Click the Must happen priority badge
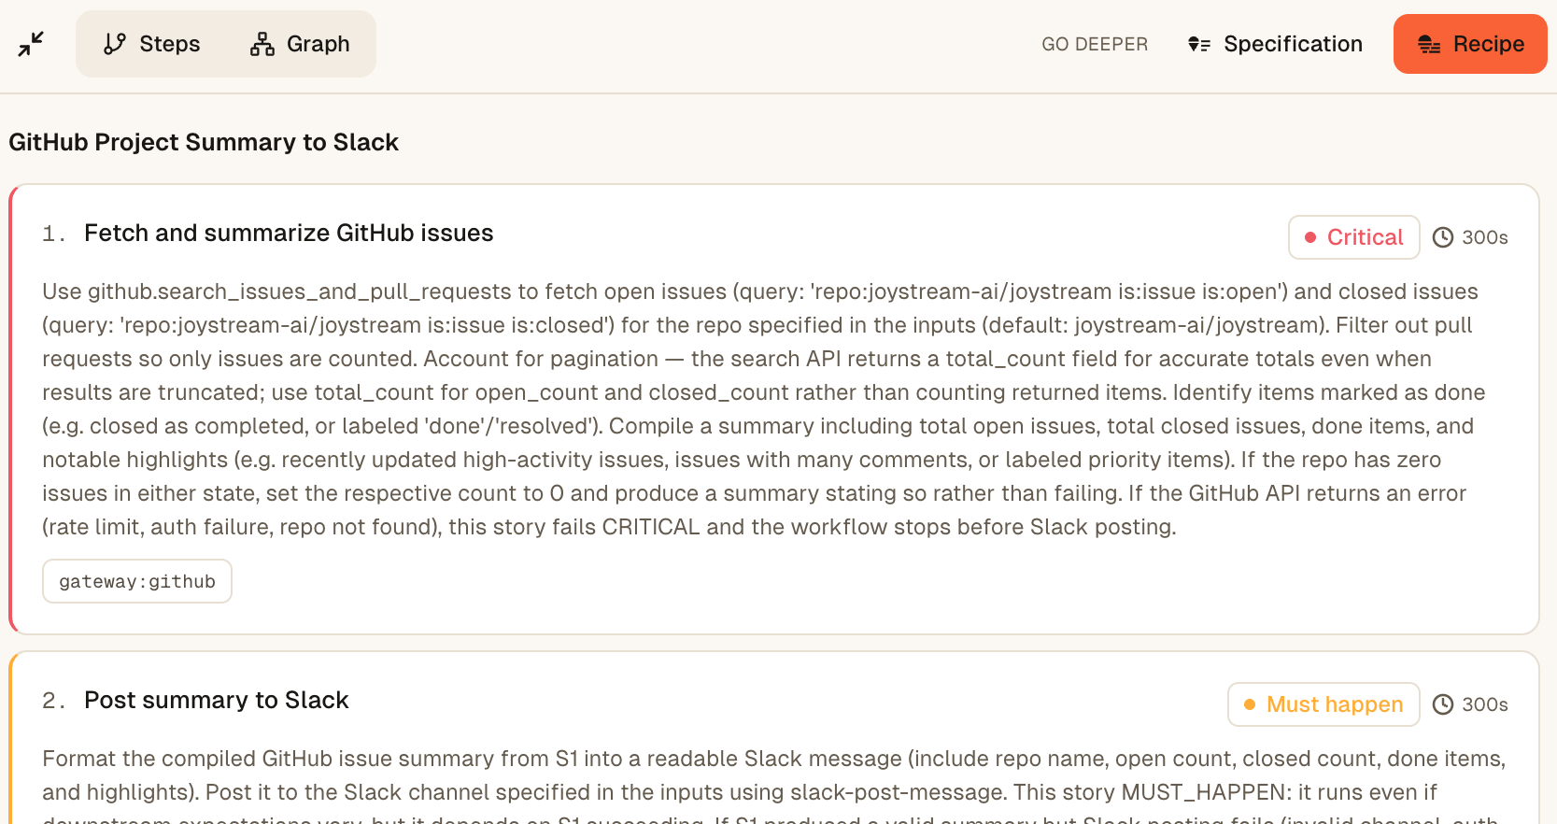Screen dimensions: 1557x824 1323,704
